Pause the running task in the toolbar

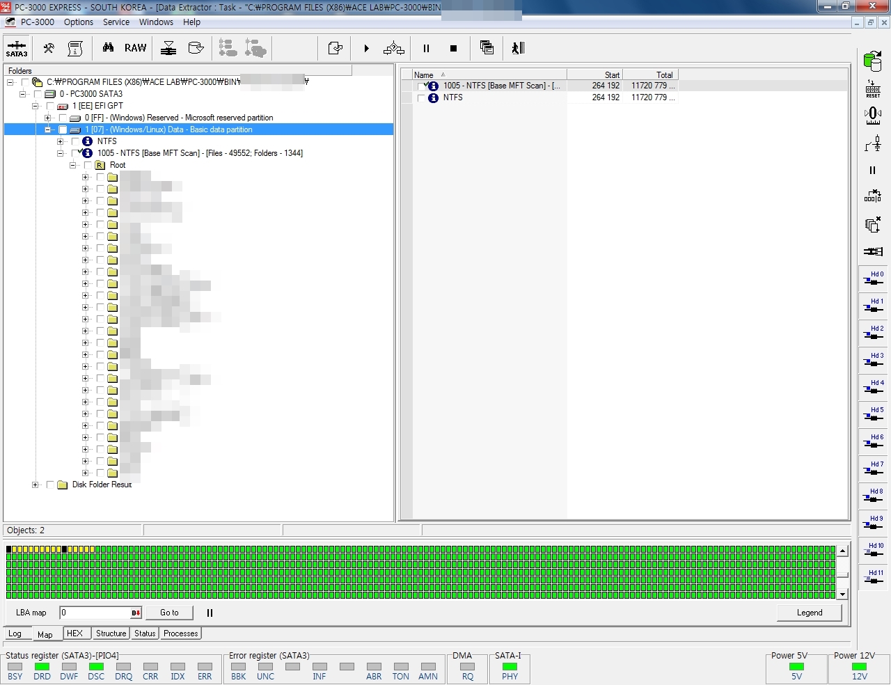pos(426,48)
